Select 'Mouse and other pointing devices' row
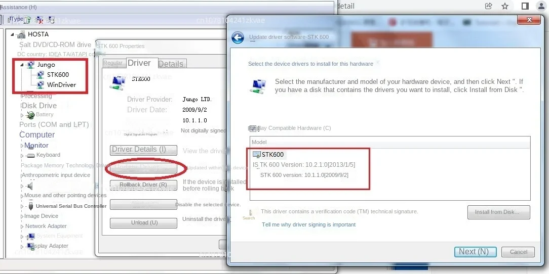The image size is (549, 274). pyautogui.click(x=65, y=195)
